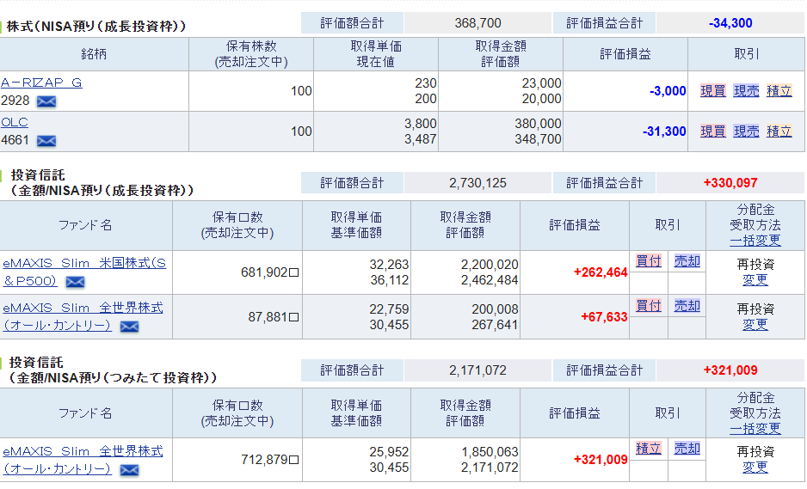The image size is (807, 489).
Task: Click mail icon for eMAXIS Slim S&P500 fund
Action: (75, 282)
